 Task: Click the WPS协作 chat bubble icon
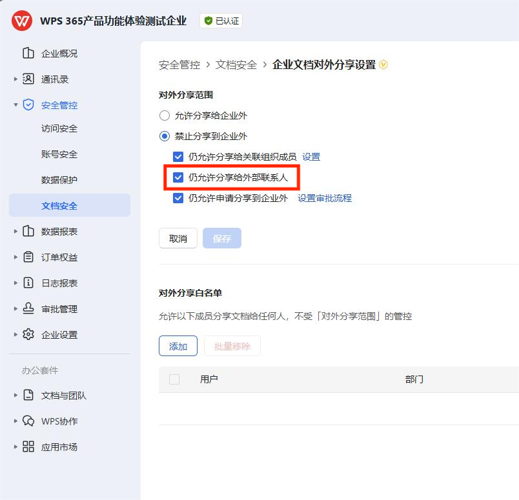(x=28, y=421)
